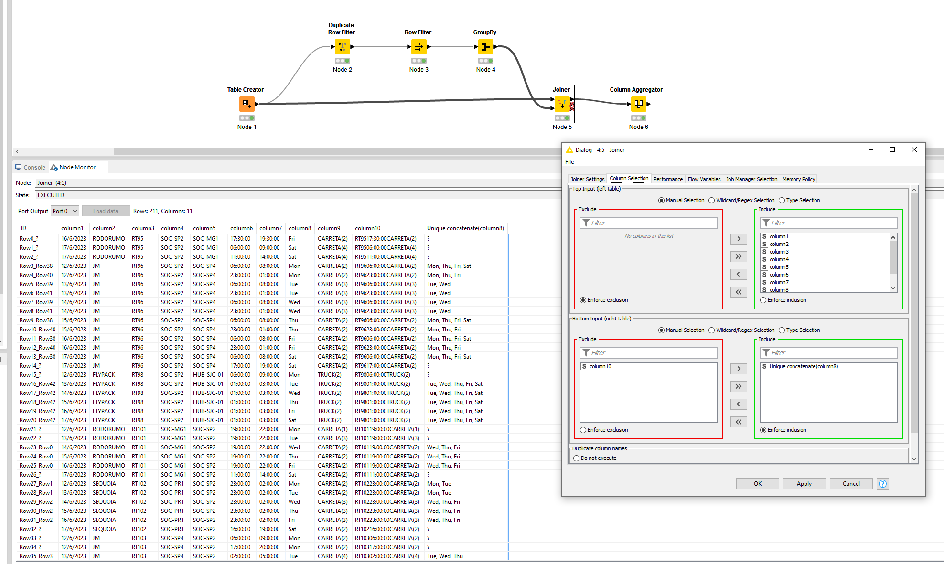The width and height of the screenshot is (944, 564).
Task: Move selected top-input column to Include
Action: 739,239
